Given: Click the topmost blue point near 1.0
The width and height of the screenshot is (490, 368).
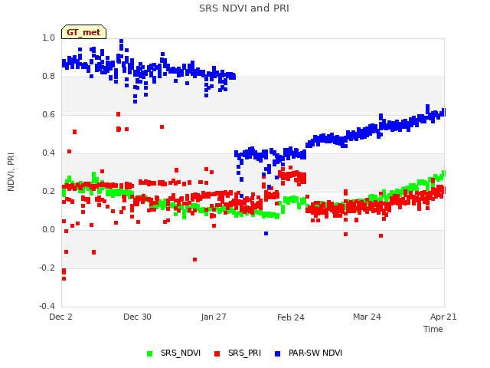Looking at the screenshot, I should click(121, 41).
